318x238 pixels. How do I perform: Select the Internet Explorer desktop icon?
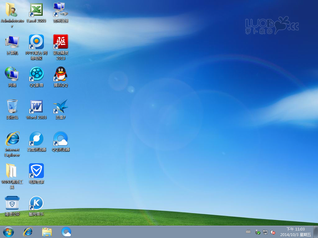(x=12, y=144)
